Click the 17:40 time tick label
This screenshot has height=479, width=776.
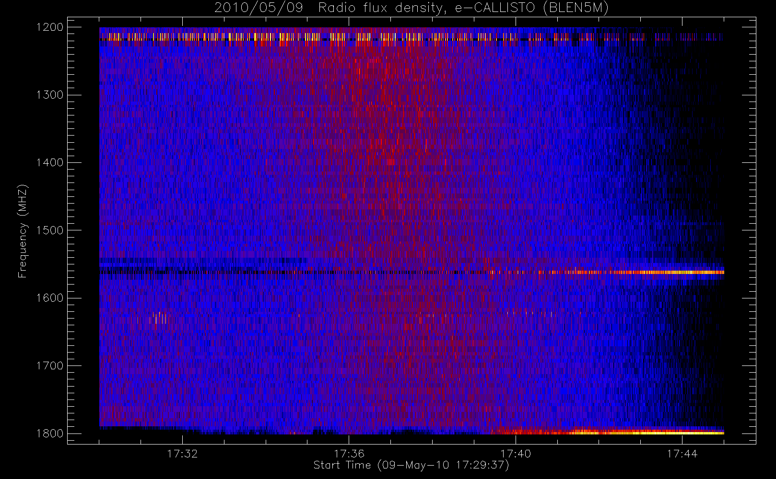516,454
